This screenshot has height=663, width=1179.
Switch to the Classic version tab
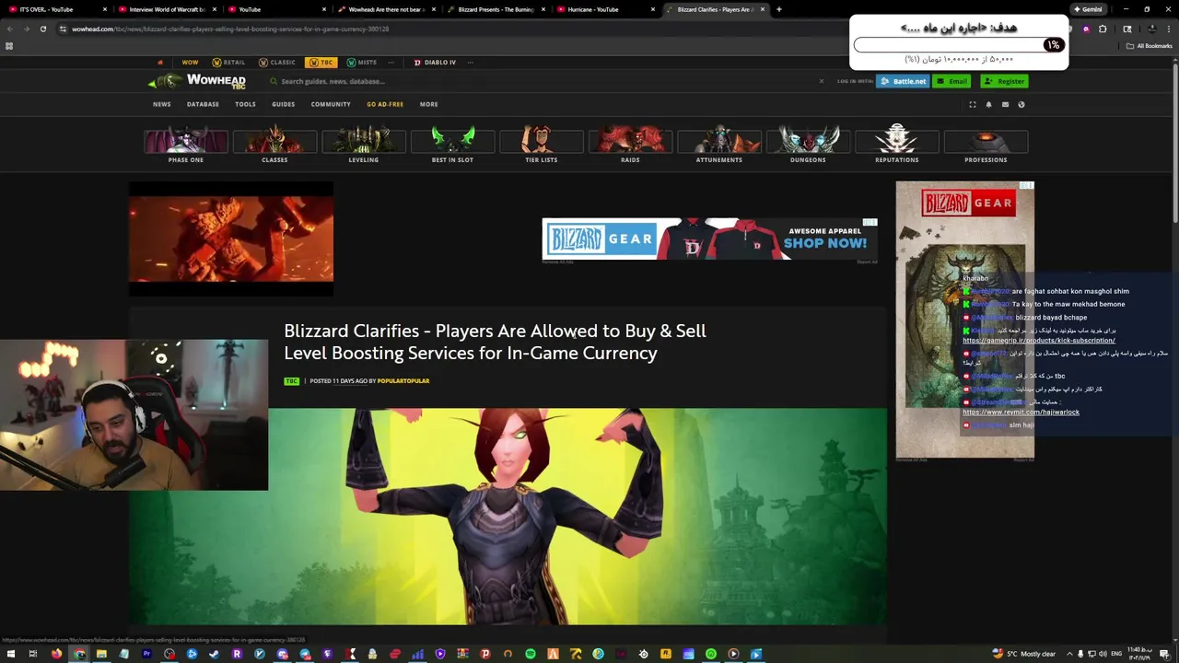pos(277,63)
